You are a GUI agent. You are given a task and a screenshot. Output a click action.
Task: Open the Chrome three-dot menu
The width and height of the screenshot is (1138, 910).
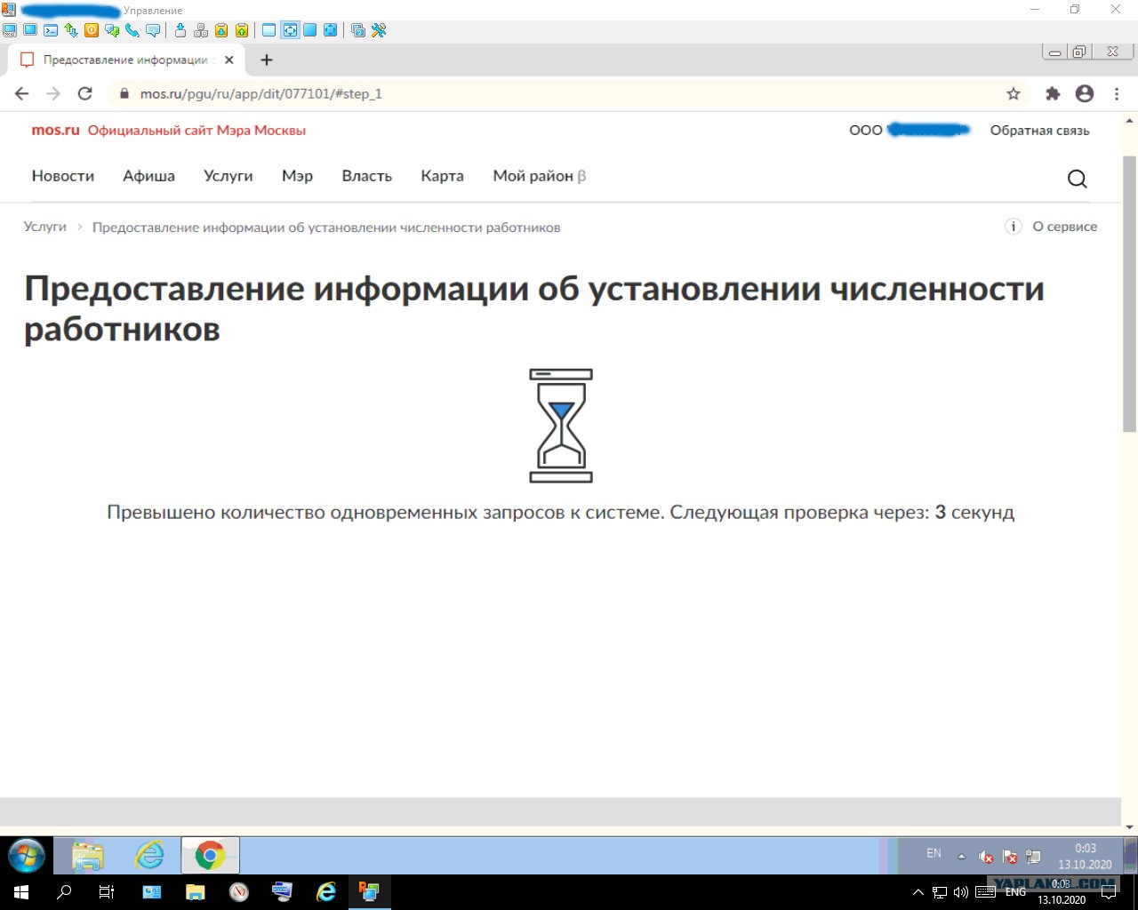click(1117, 93)
